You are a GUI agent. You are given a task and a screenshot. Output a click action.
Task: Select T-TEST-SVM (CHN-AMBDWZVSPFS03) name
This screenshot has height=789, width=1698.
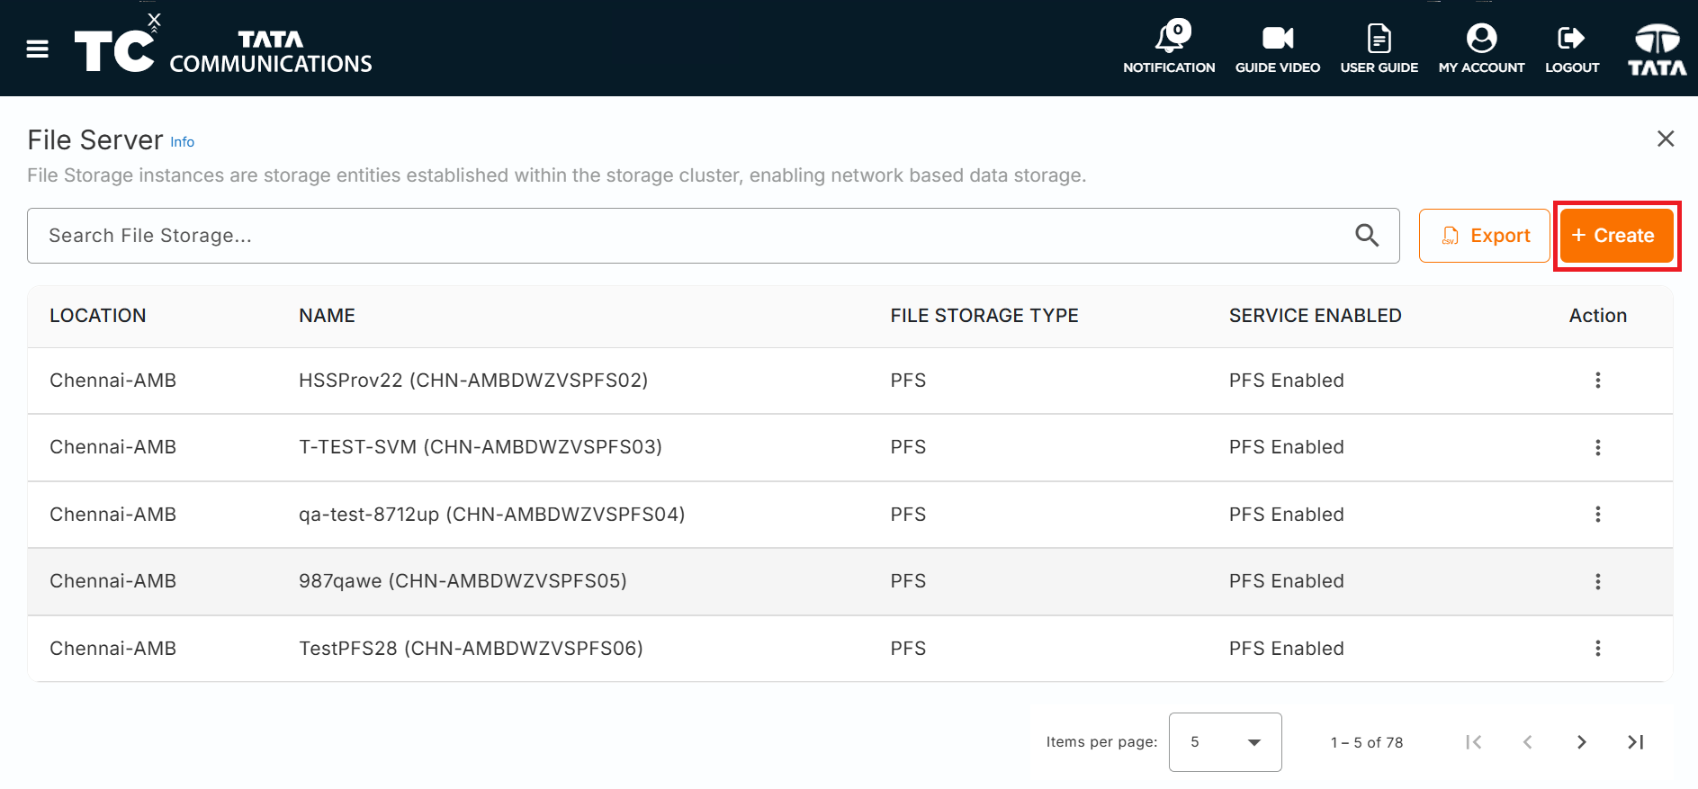coord(481,447)
